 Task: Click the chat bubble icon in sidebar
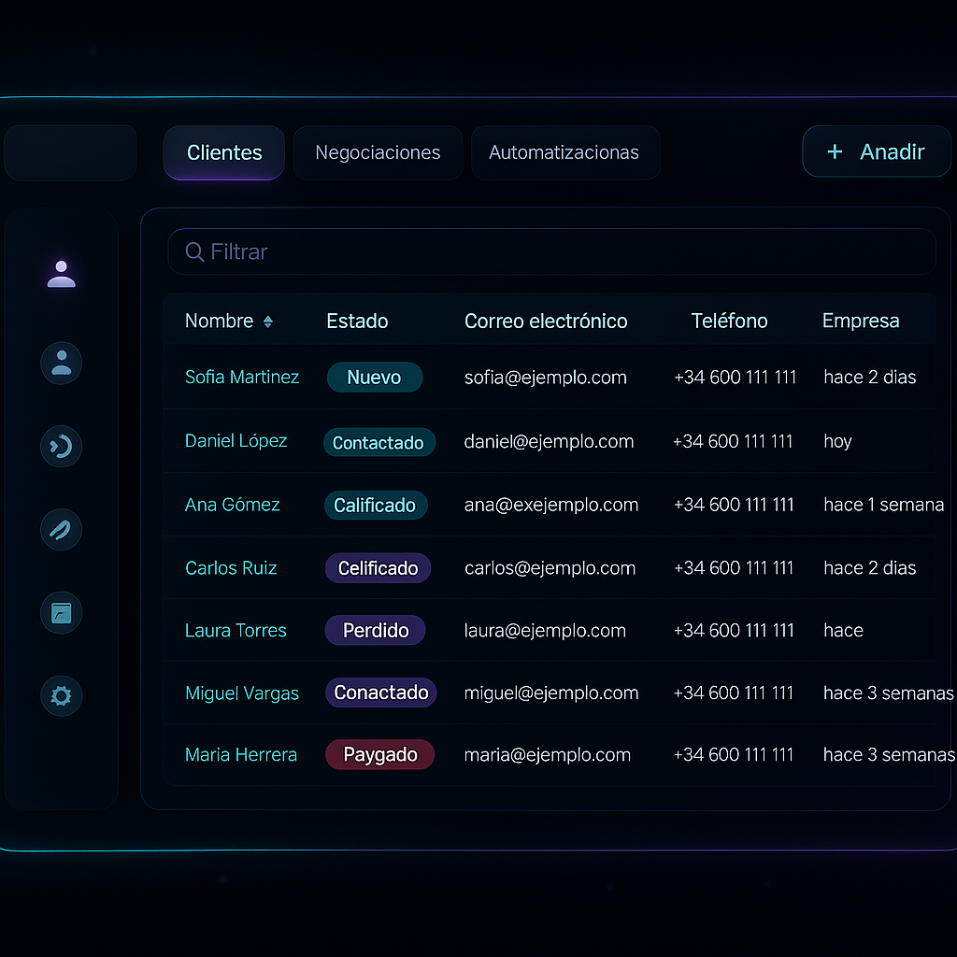pos(61,446)
